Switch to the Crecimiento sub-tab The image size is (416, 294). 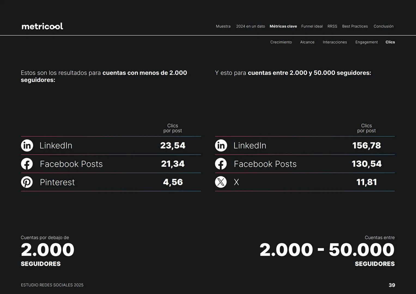(x=281, y=42)
